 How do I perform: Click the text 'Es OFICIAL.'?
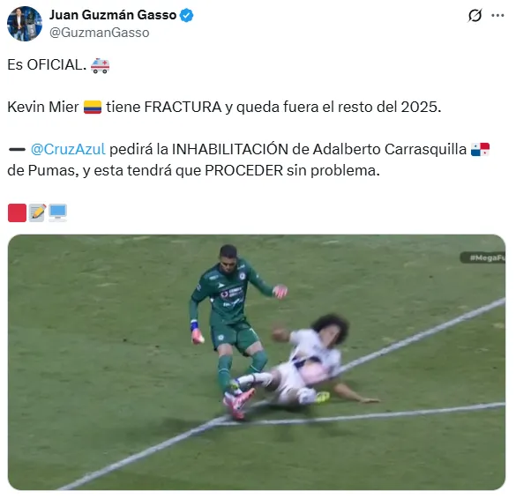pos(47,65)
